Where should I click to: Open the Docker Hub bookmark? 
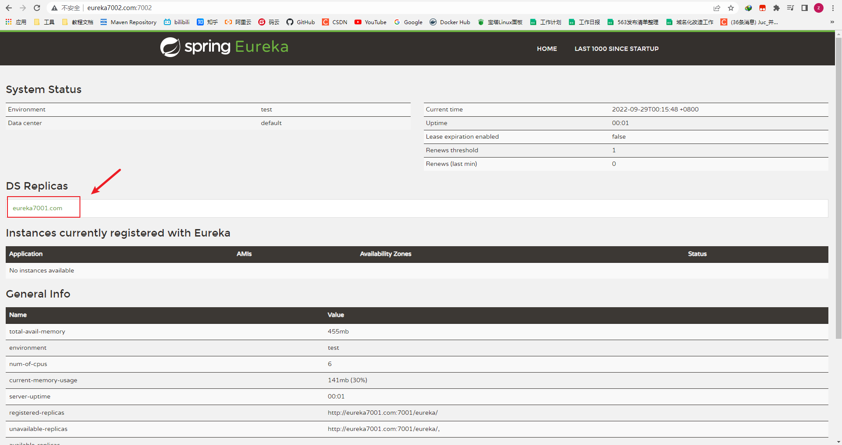tap(450, 22)
